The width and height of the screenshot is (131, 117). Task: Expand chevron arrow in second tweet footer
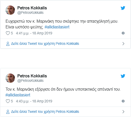point(123,112)
